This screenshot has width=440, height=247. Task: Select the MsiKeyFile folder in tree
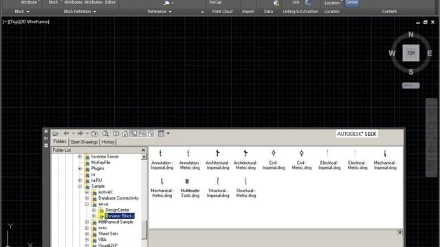click(100, 163)
